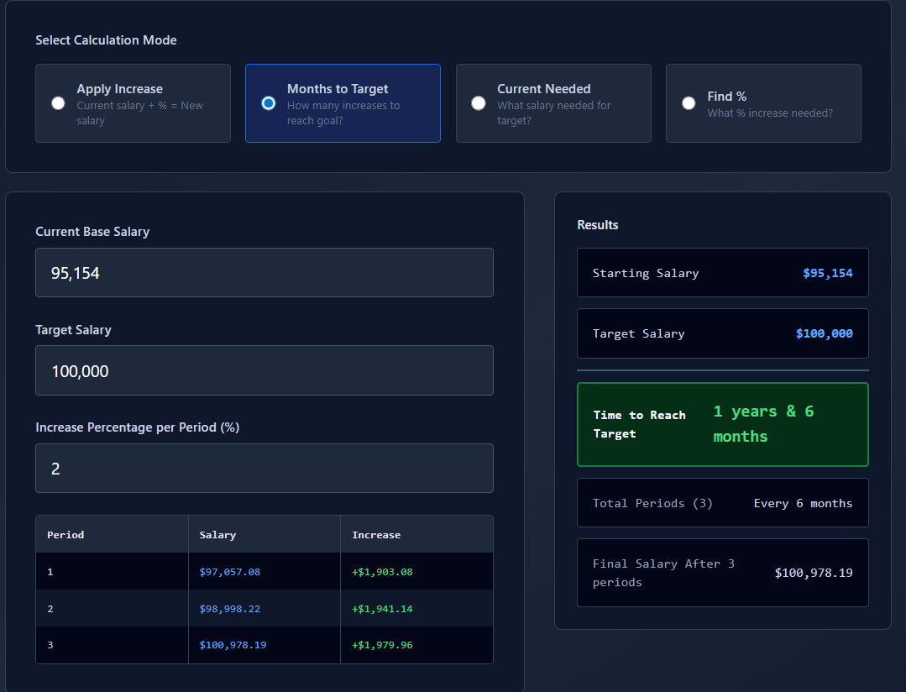Select the period 1 salary $97,057.08
Image resolution: width=906 pixels, height=692 pixels.
(x=230, y=572)
